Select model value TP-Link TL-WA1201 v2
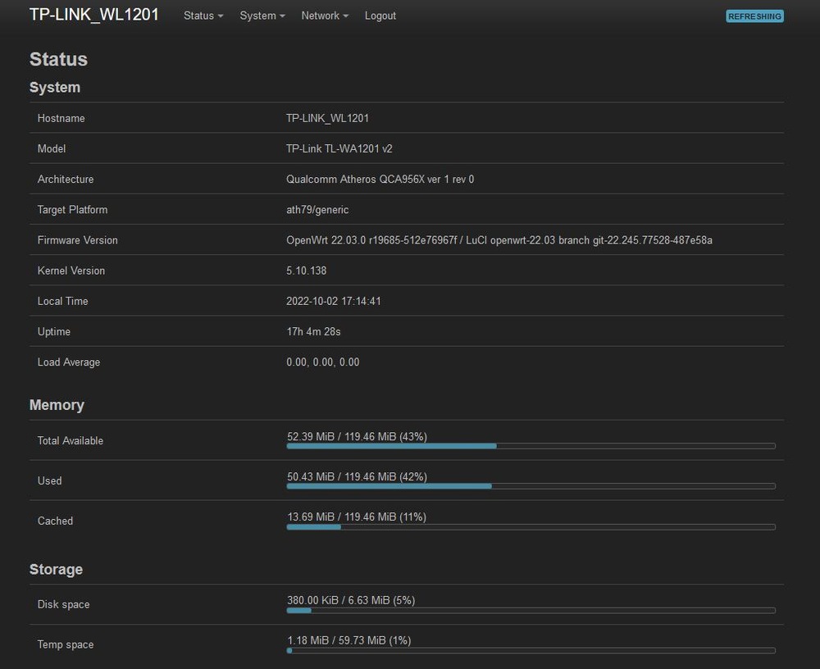820x669 pixels. pos(339,148)
